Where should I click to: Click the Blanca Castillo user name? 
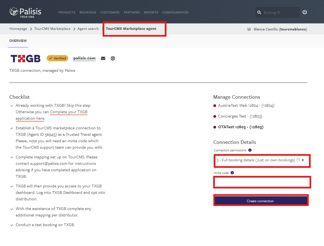coord(280,29)
